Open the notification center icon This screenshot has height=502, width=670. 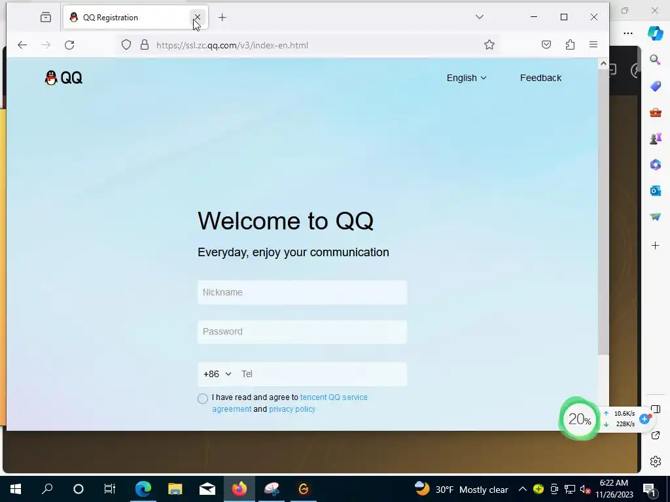pyautogui.click(x=650, y=489)
